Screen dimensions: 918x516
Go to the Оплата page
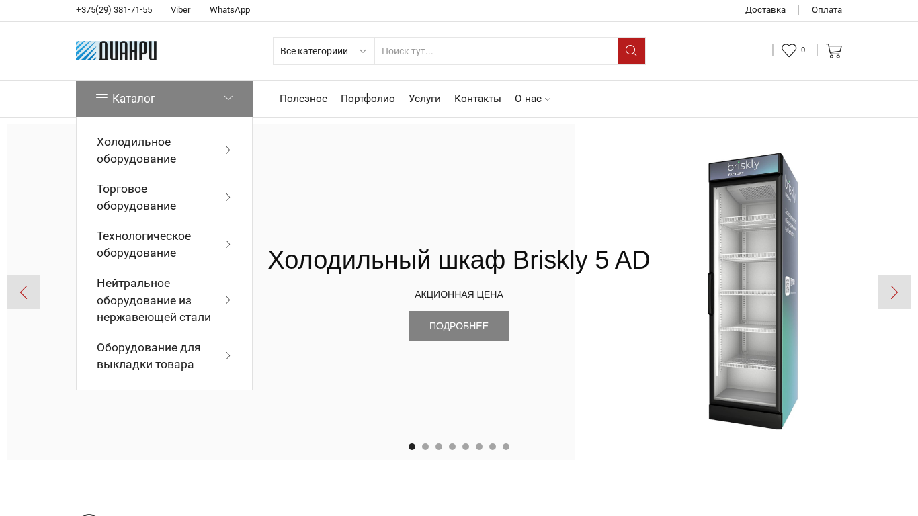[827, 10]
